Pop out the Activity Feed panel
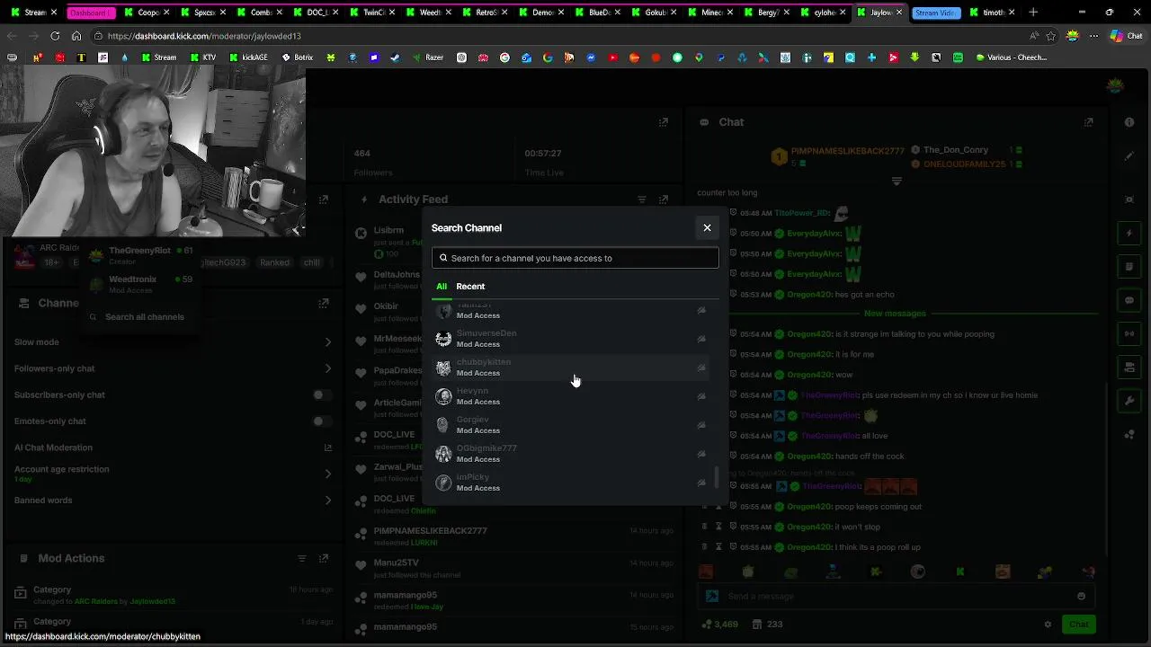 (x=664, y=199)
